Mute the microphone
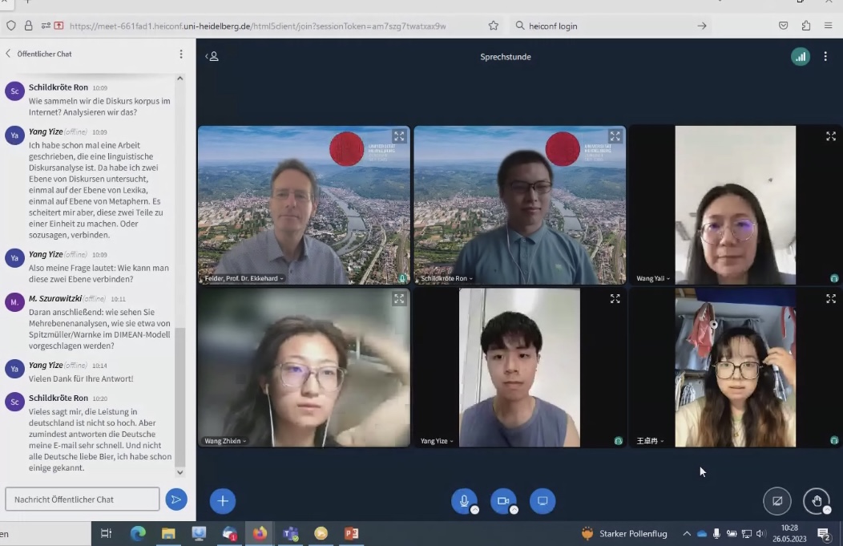Image resolution: width=843 pixels, height=546 pixels. [464, 501]
